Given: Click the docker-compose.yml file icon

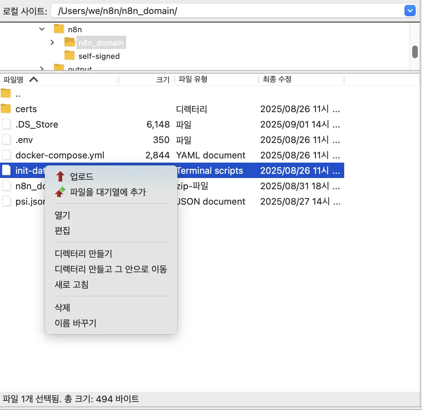Looking at the screenshot, I should 7,155.
